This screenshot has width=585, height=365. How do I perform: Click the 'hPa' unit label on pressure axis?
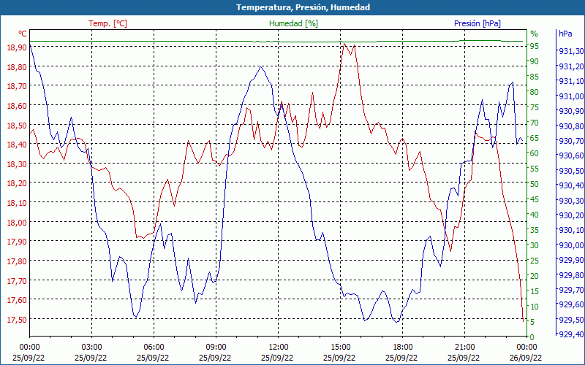(x=565, y=34)
